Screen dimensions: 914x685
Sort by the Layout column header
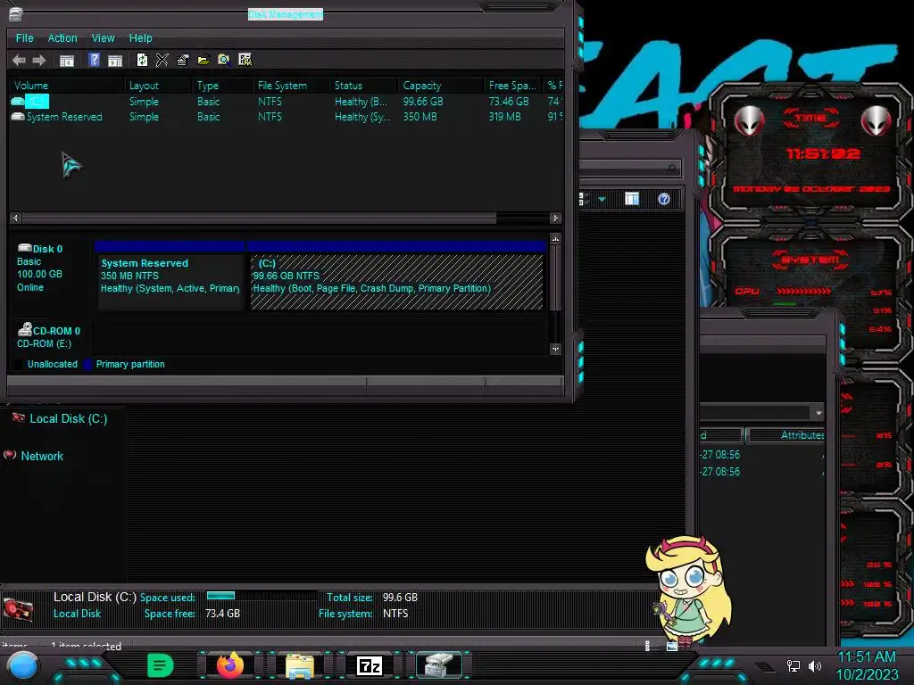[159, 85]
